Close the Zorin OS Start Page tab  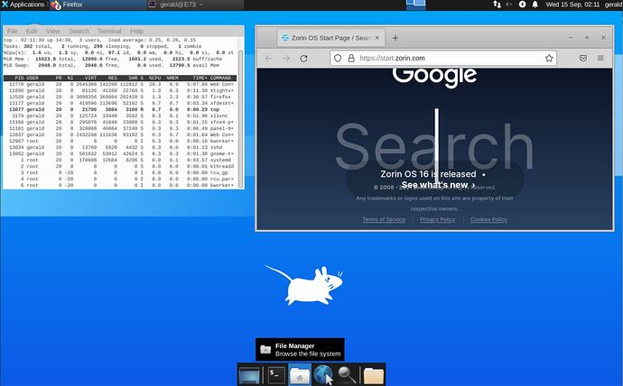[377, 38]
